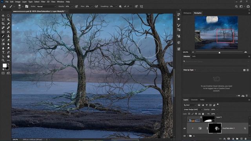Open smoothing options gear icon

click(x=120, y=7)
